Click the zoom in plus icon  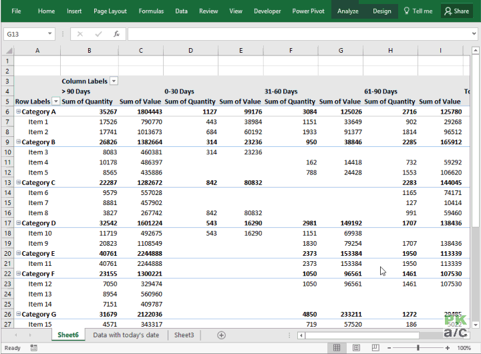coord(447,348)
